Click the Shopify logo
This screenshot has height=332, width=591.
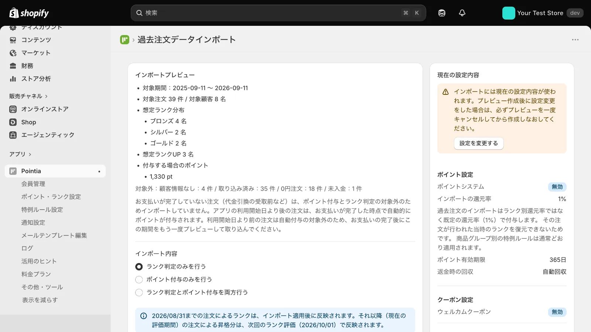click(29, 13)
